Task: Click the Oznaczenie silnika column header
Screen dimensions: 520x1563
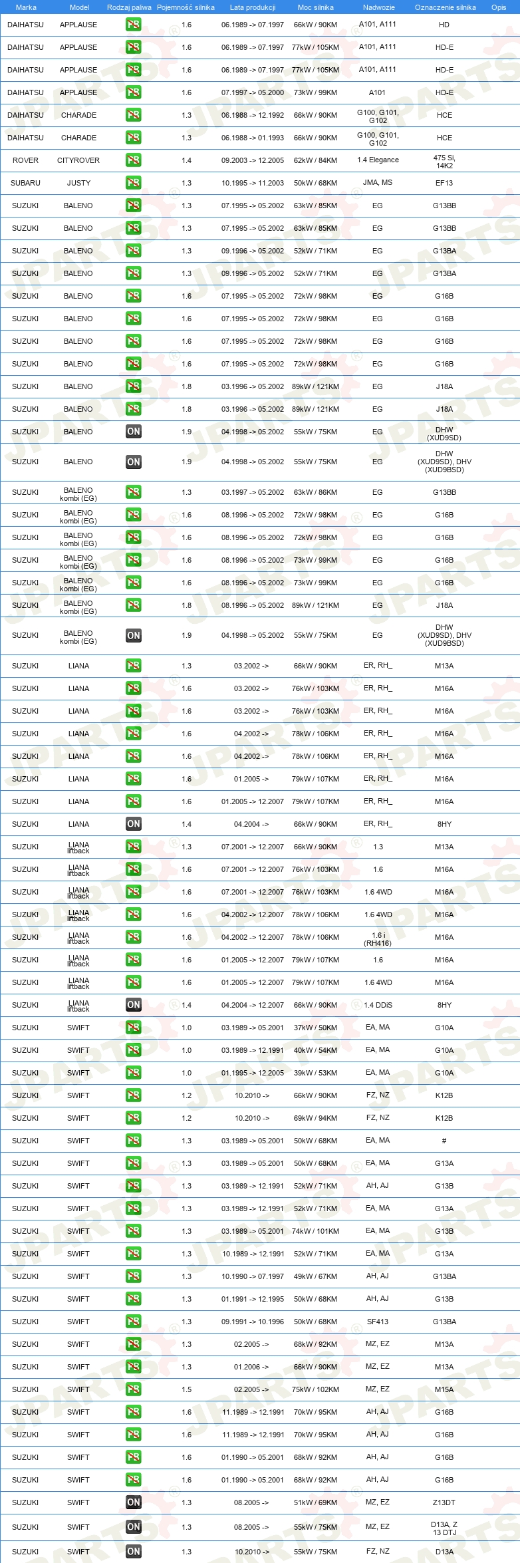Action: pyautogui.click(x=446, y=7)
